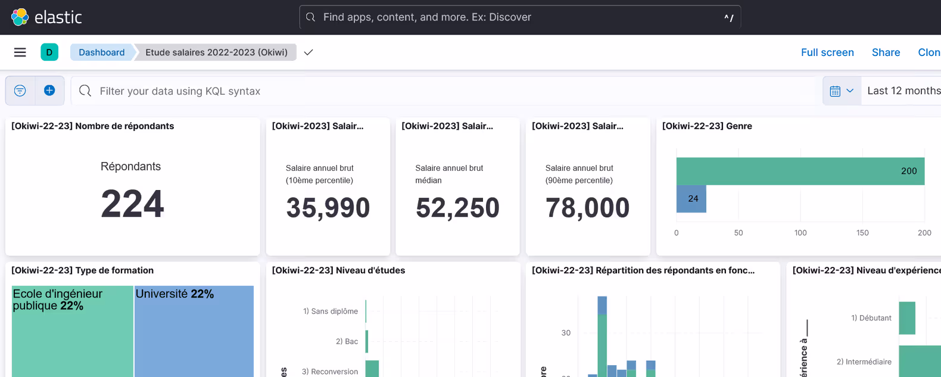941x377 pixels.
Task: Click the search icon in global search
Action: 310,17
